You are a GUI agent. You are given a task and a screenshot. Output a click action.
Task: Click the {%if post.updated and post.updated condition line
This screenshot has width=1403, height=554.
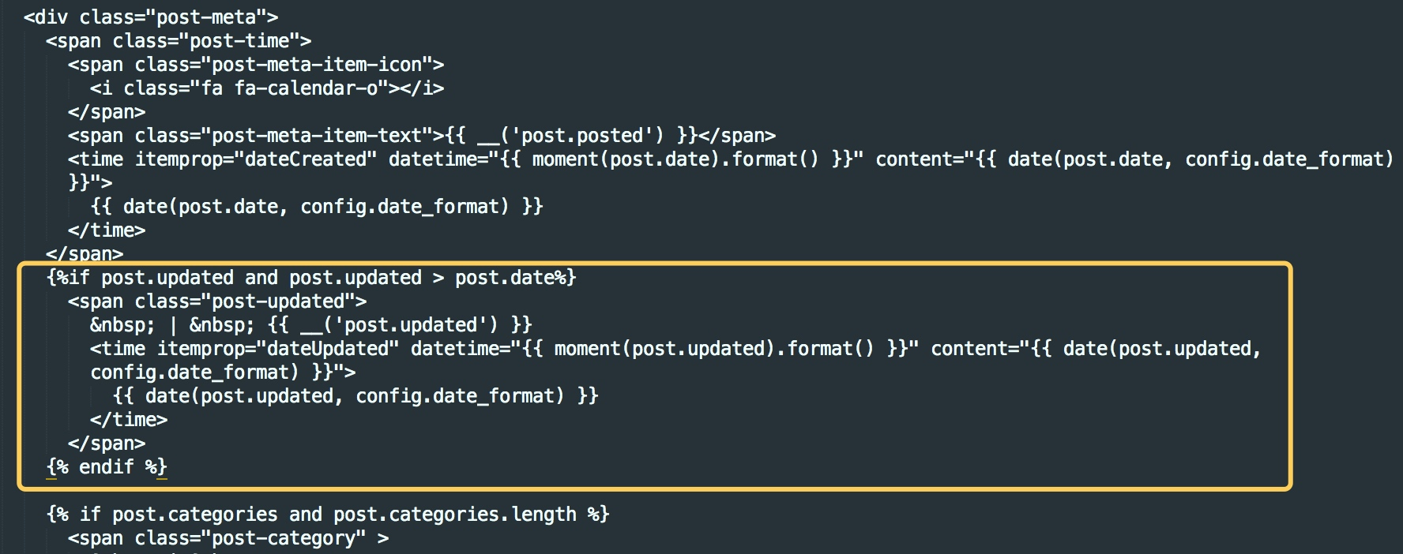tap(310, 278)
